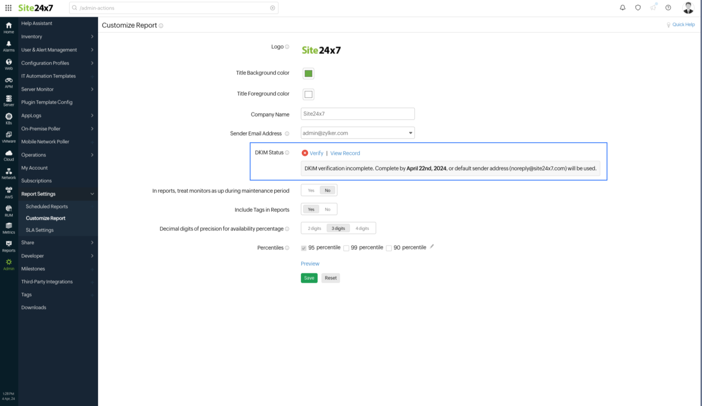Click the Preview link
This screenshot has height=406, width=702.
(x=310, y=264)
